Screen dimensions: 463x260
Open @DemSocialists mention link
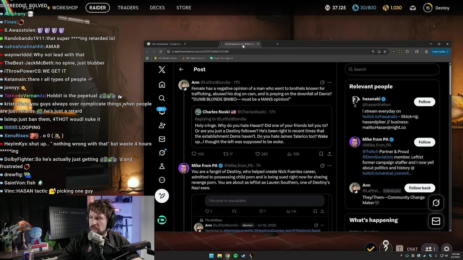pos(378,157)
